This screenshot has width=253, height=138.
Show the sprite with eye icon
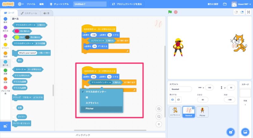point(172,100)
